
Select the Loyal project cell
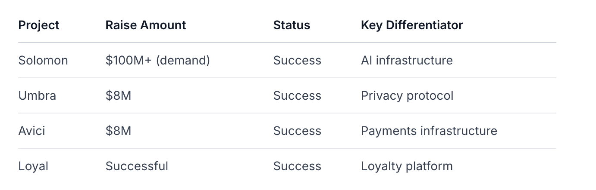(33, 166)
